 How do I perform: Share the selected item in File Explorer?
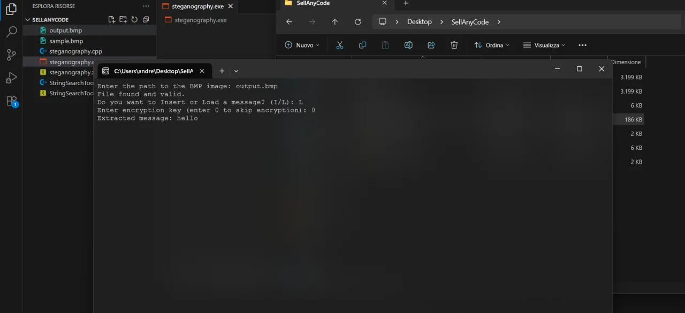[x=431, y=45]
